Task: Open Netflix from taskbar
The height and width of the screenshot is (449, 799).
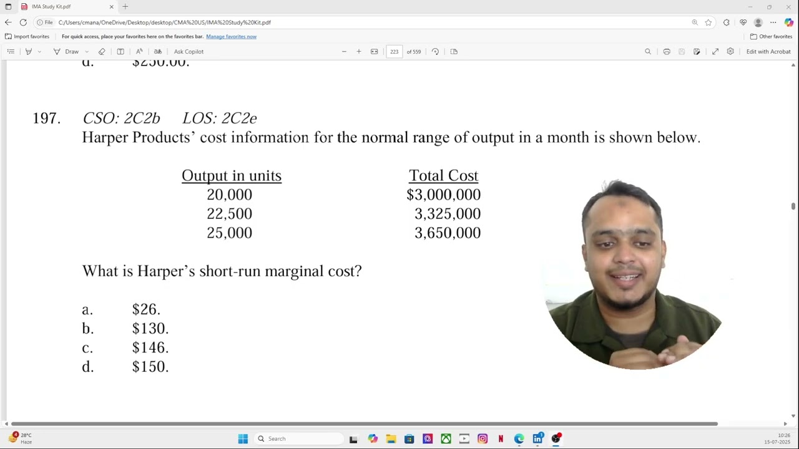Action: point(501,439)
